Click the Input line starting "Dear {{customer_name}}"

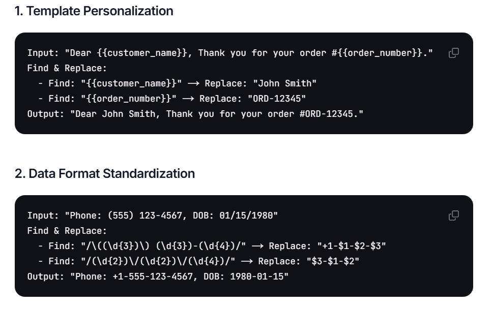tap(230, 53)
